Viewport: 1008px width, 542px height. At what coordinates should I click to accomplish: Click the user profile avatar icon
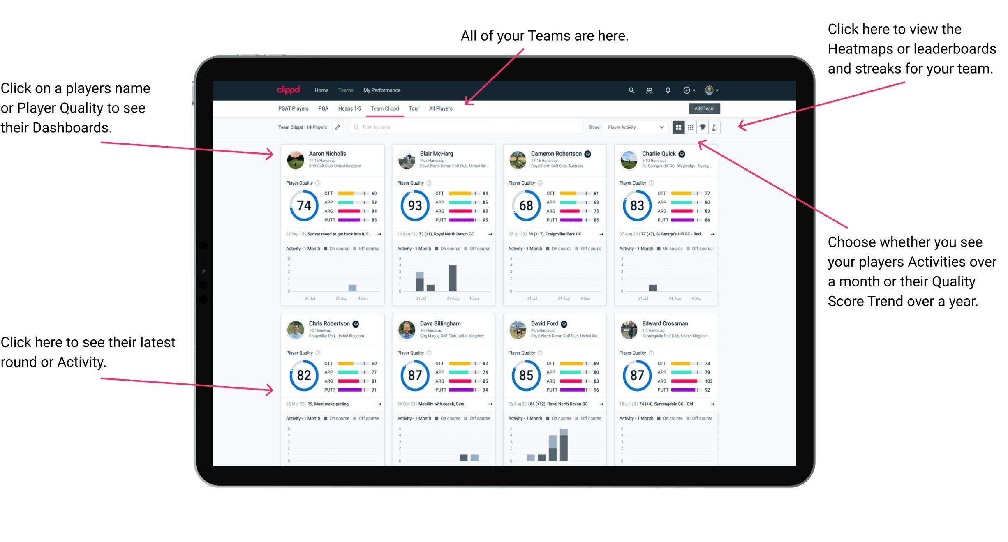coord(710,90)
